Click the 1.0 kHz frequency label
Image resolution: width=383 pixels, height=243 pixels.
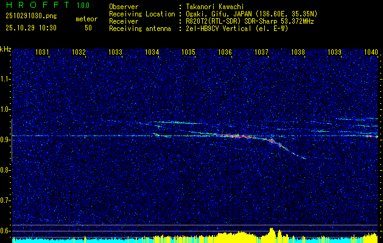point(4,109)
